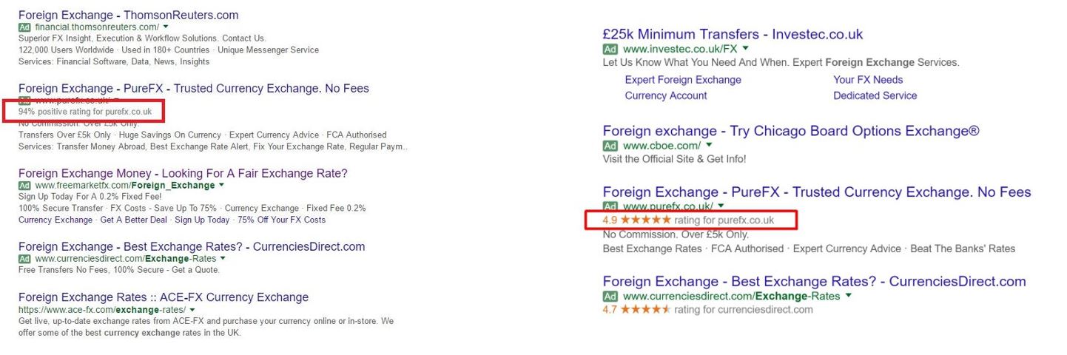Select Get A Better Deal sitelink

pyautogui.click(x=134, y=220)
